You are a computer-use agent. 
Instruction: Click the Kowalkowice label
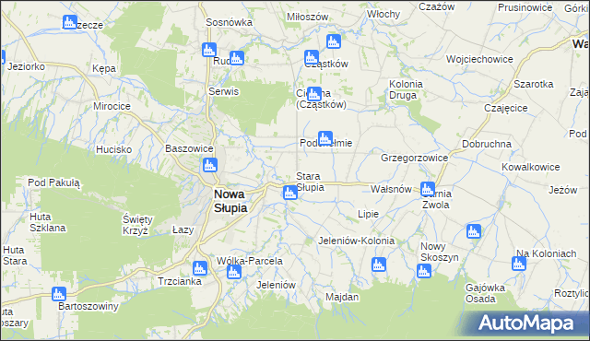pos(531,167)
